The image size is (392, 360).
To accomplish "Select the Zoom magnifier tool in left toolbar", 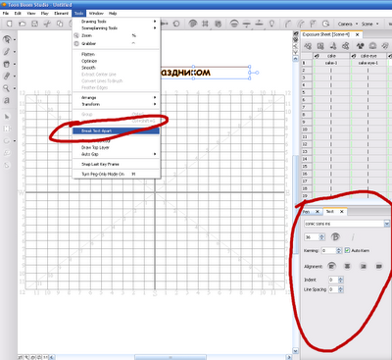I will pyautogui.click(x=6, y=88).
